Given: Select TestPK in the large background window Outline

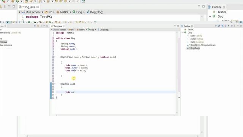Looking at the screenshot, I should pyautogui.click(x=222, y=12).
